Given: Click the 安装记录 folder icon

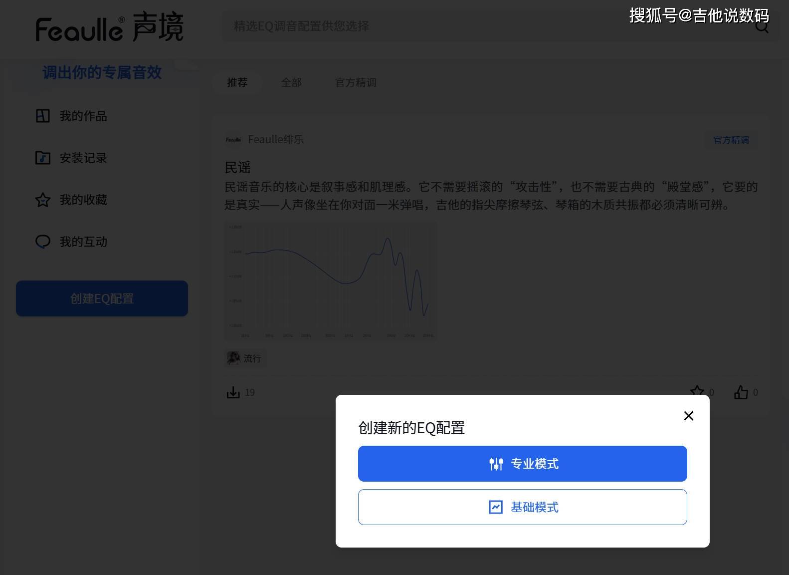Looking at the screenshot, I should coord(43,158).
